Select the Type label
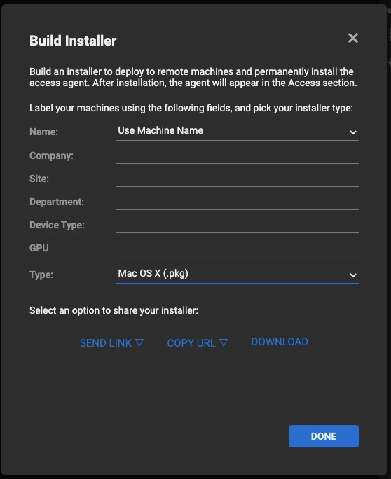This screenshot has height=479, width=391. 41,275
